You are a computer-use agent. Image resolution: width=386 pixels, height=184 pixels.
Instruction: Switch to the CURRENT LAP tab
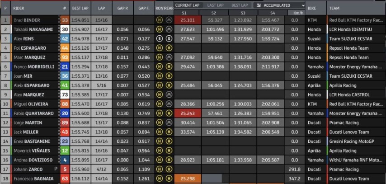click(187, 5)
